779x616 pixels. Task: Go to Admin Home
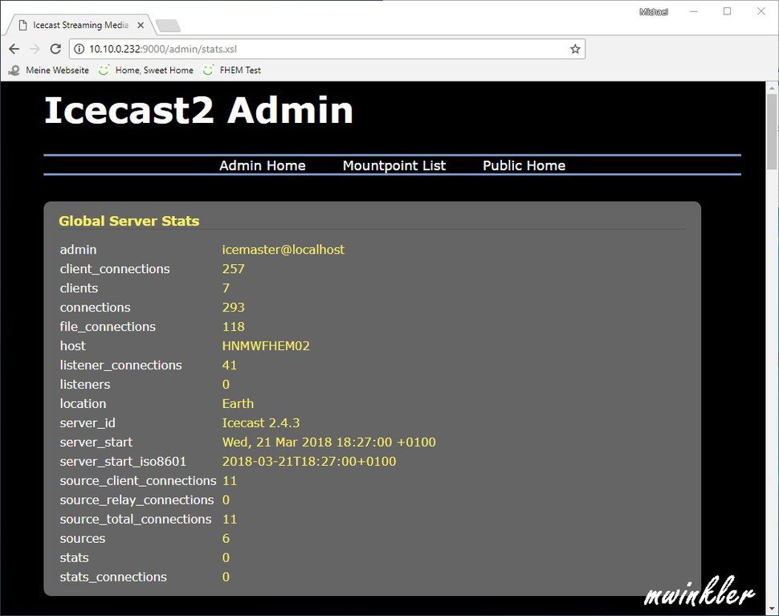point(263,165)
